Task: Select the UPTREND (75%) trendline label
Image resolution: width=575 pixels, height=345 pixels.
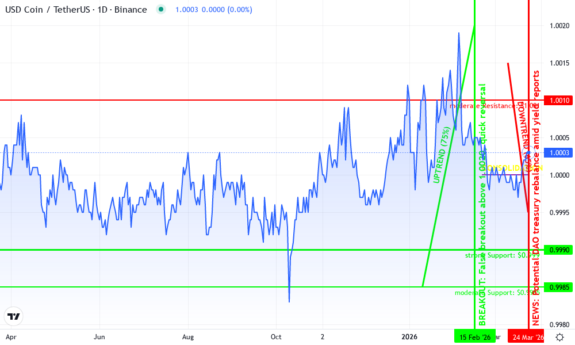Action: [442, 155]
